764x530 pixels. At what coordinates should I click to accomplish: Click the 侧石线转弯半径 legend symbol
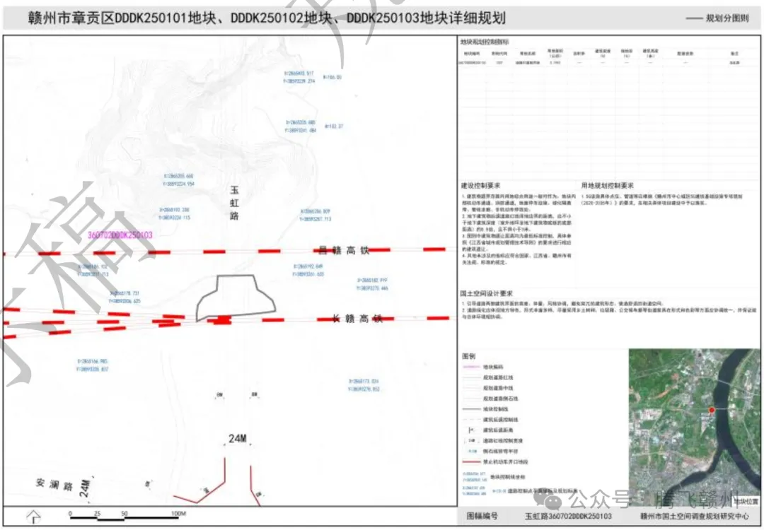pyautogui.click(x=471, y=451)
